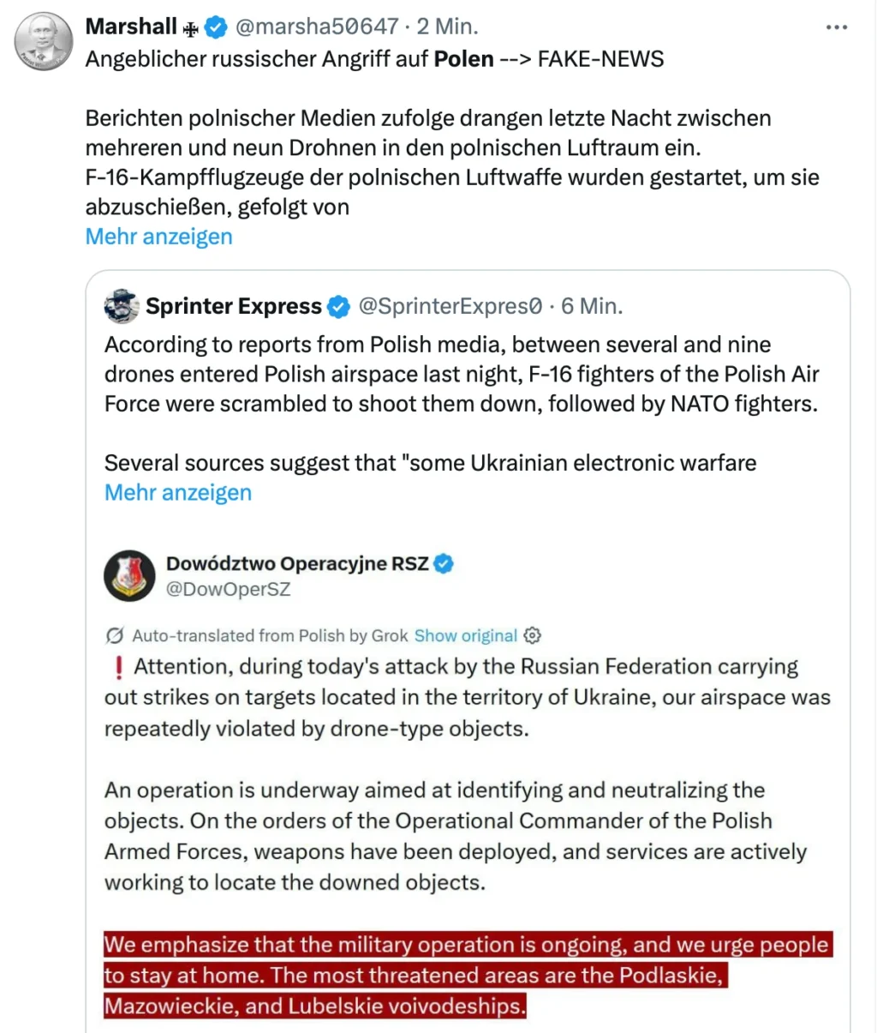Show original Polish text of translated tweet
This screenshot has height=1033, width=877.
465,635
